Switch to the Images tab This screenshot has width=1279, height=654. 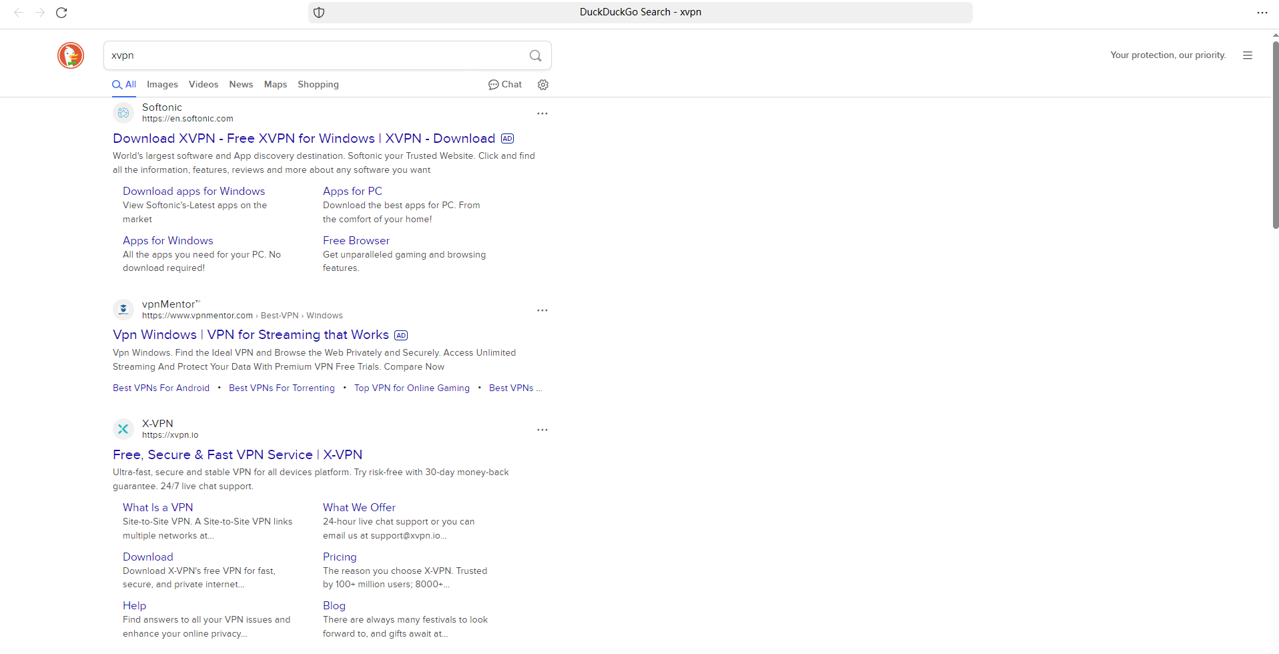click(162, 85)
